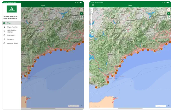Launch the Asistente virtual chat
Screen dimensions: 173x110
12,43
